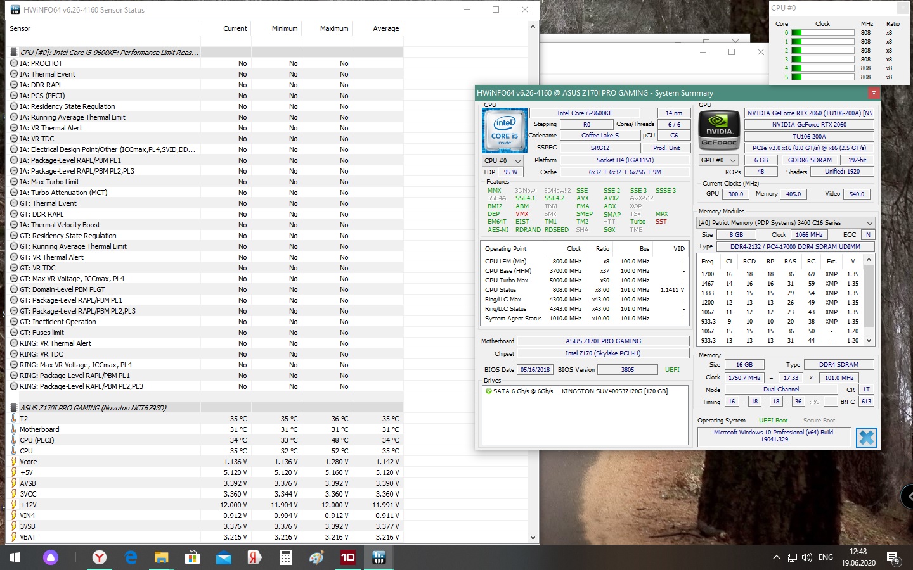Open the Paint palette icon on taskbar

[x=317, y=557]
